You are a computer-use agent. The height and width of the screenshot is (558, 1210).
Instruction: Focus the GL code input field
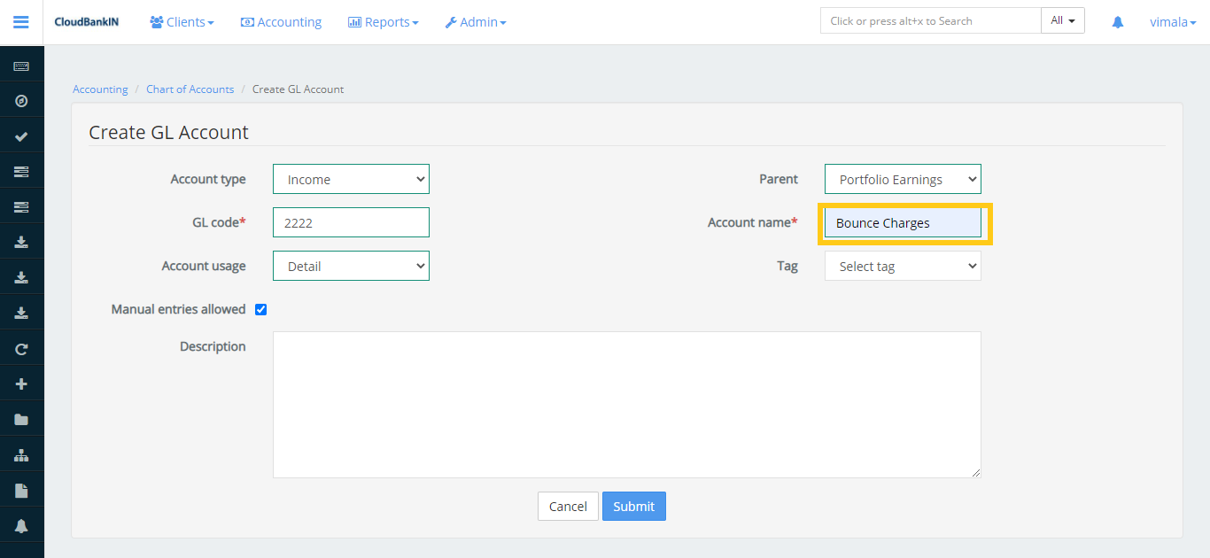click(x=351, y=223)
